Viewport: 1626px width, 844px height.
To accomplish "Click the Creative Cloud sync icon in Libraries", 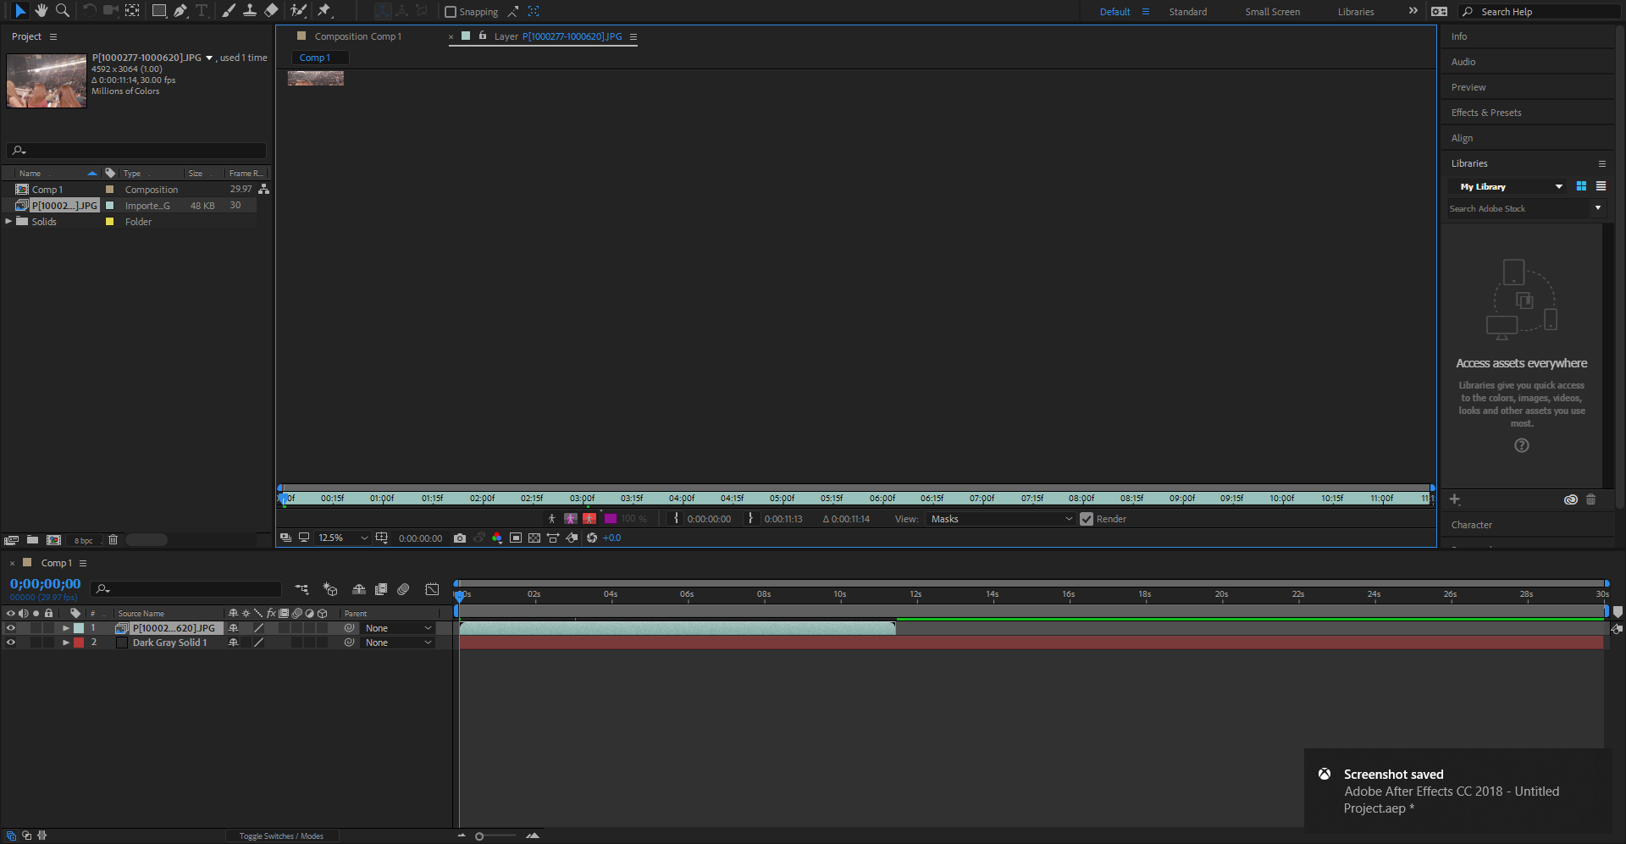I will [x=1571, y=500].
